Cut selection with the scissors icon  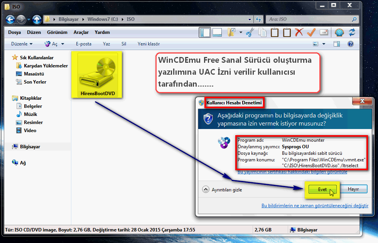[x=250, y=32]
